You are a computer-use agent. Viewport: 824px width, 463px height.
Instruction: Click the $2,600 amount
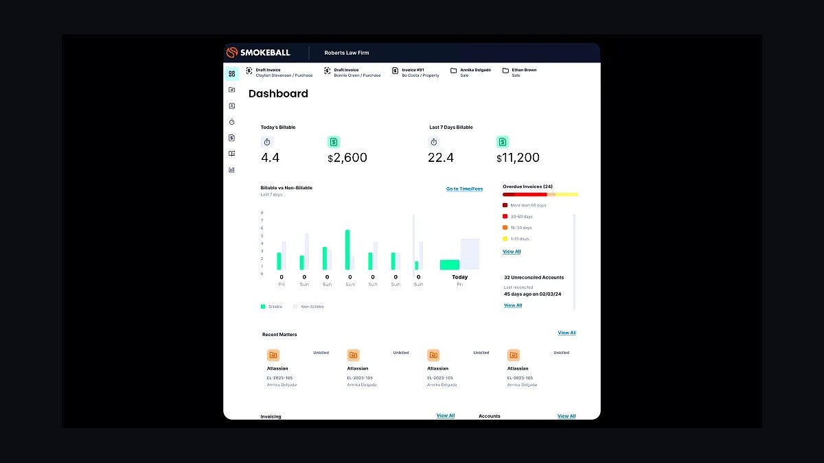pyautogui.click(x=347, y=158)
